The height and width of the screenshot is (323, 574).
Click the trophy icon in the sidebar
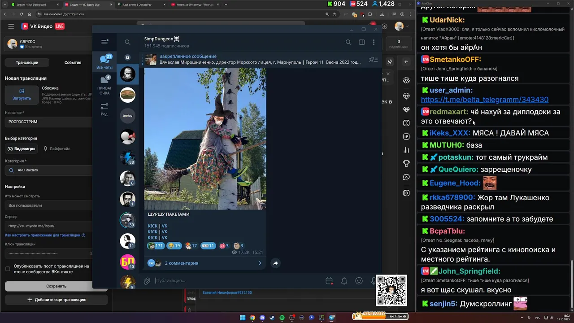tap(406, 163)
